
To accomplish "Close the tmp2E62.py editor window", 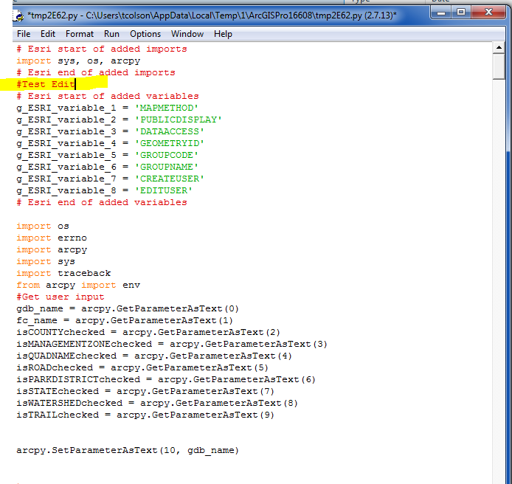I will tap(488, 13).
